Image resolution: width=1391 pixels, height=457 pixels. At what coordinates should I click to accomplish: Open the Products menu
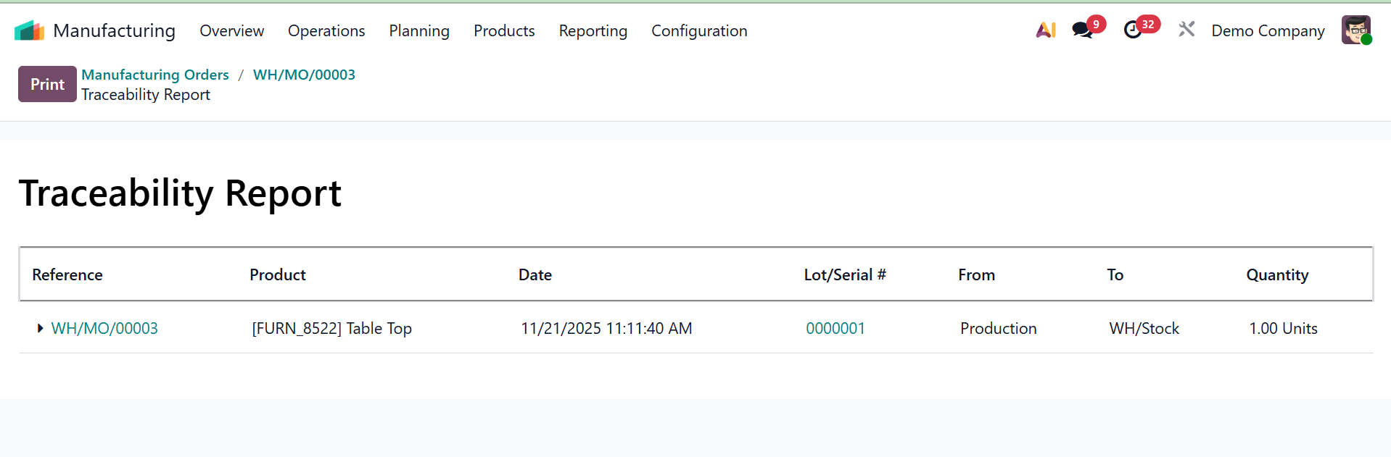pos(504,31)
